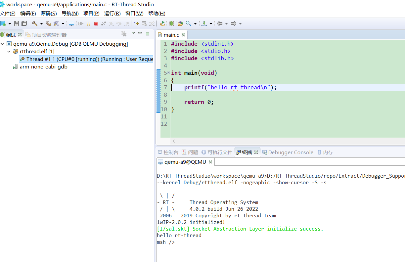Open the 运行(R) menu
The image size is (405, 262).
click(x=112, y=14)
